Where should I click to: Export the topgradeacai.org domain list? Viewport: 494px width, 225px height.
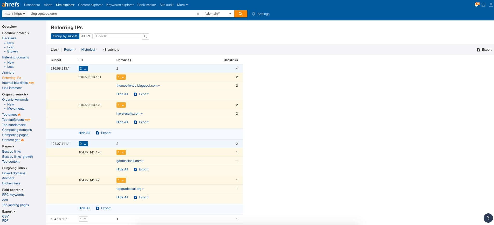141,197
